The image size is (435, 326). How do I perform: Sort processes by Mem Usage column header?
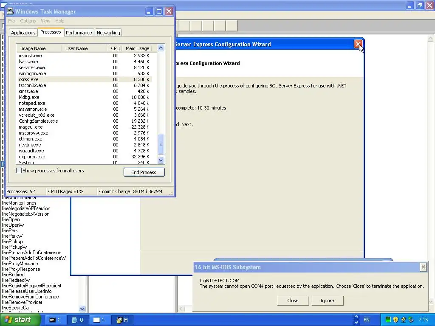[137, 48]
